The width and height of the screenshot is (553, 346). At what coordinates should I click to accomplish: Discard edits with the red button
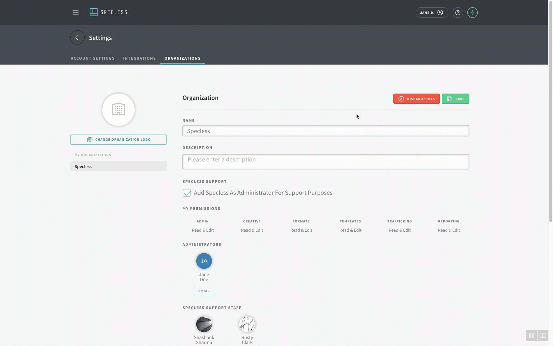tap(416, 99)
